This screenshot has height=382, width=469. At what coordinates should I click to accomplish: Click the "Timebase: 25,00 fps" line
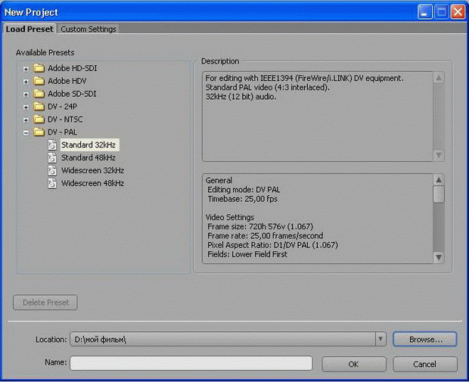243,199
